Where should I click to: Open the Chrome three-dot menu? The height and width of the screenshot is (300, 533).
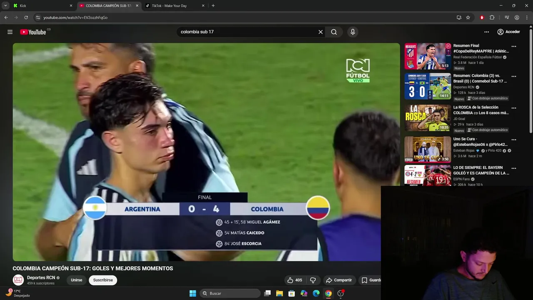526,17
